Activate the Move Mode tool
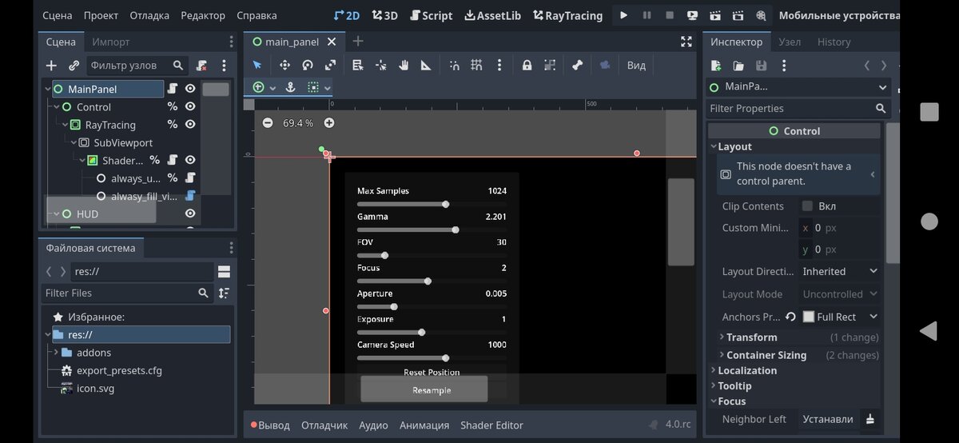This screenshot has width=959, height=443. 285,66
